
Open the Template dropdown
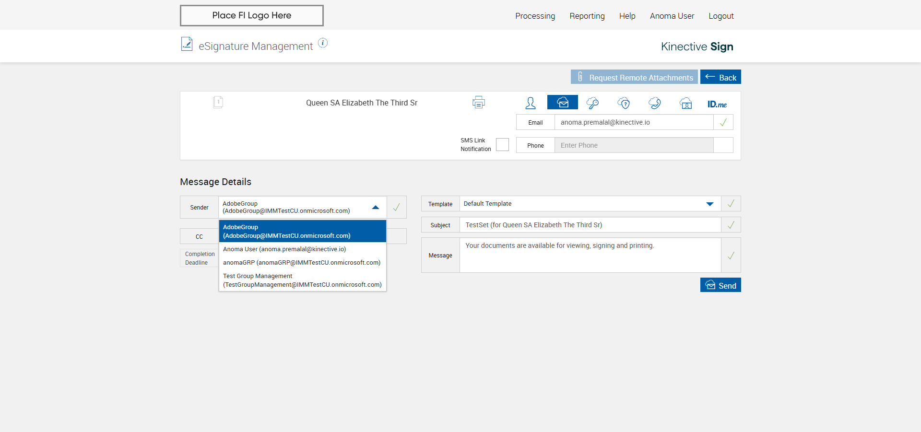point(709,204)
